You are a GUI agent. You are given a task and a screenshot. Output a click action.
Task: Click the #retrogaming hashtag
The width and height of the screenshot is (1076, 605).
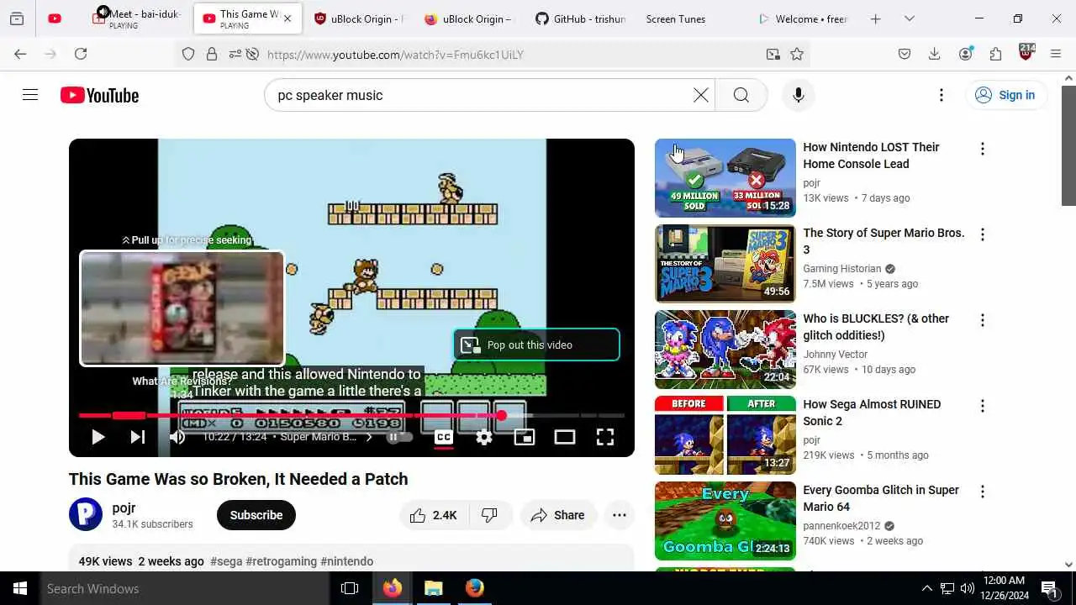282,561
